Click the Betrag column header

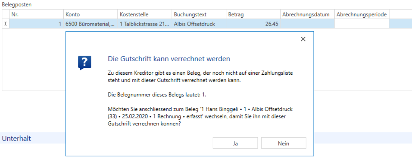[253, 15]
